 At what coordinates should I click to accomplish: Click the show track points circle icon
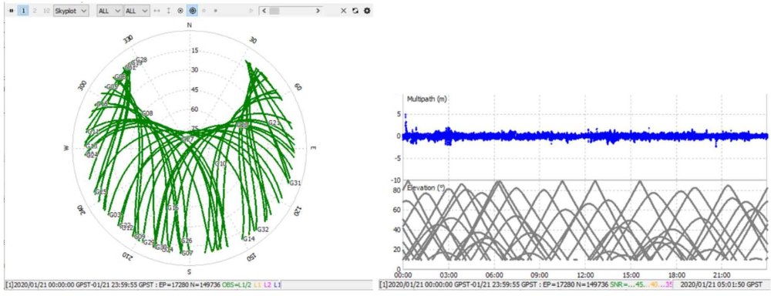(180, 10)
